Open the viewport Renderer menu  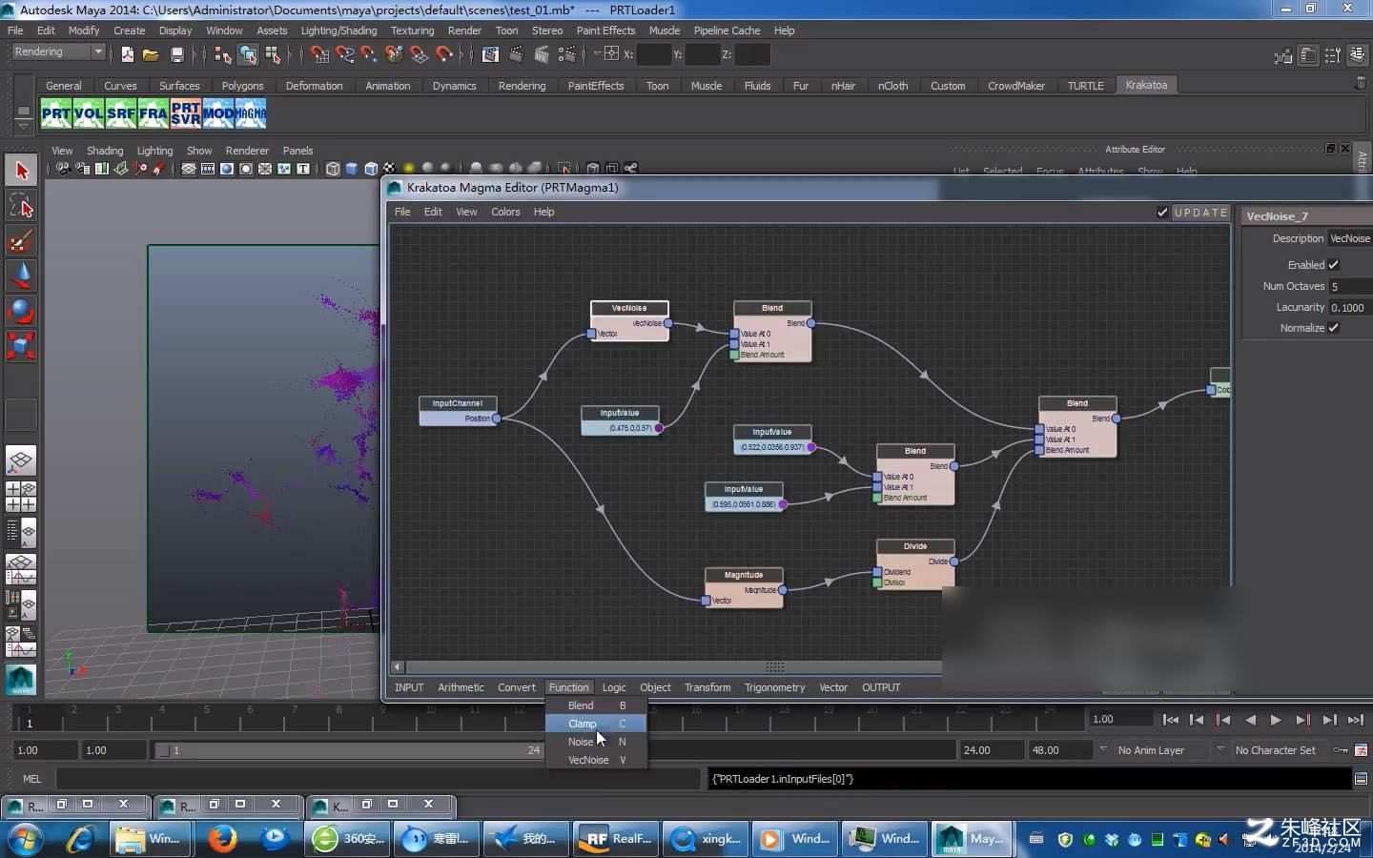tap(247, 151)
